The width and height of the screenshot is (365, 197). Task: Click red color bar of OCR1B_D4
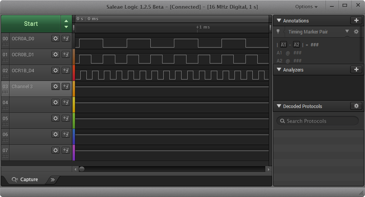click(x=74, y=73)
